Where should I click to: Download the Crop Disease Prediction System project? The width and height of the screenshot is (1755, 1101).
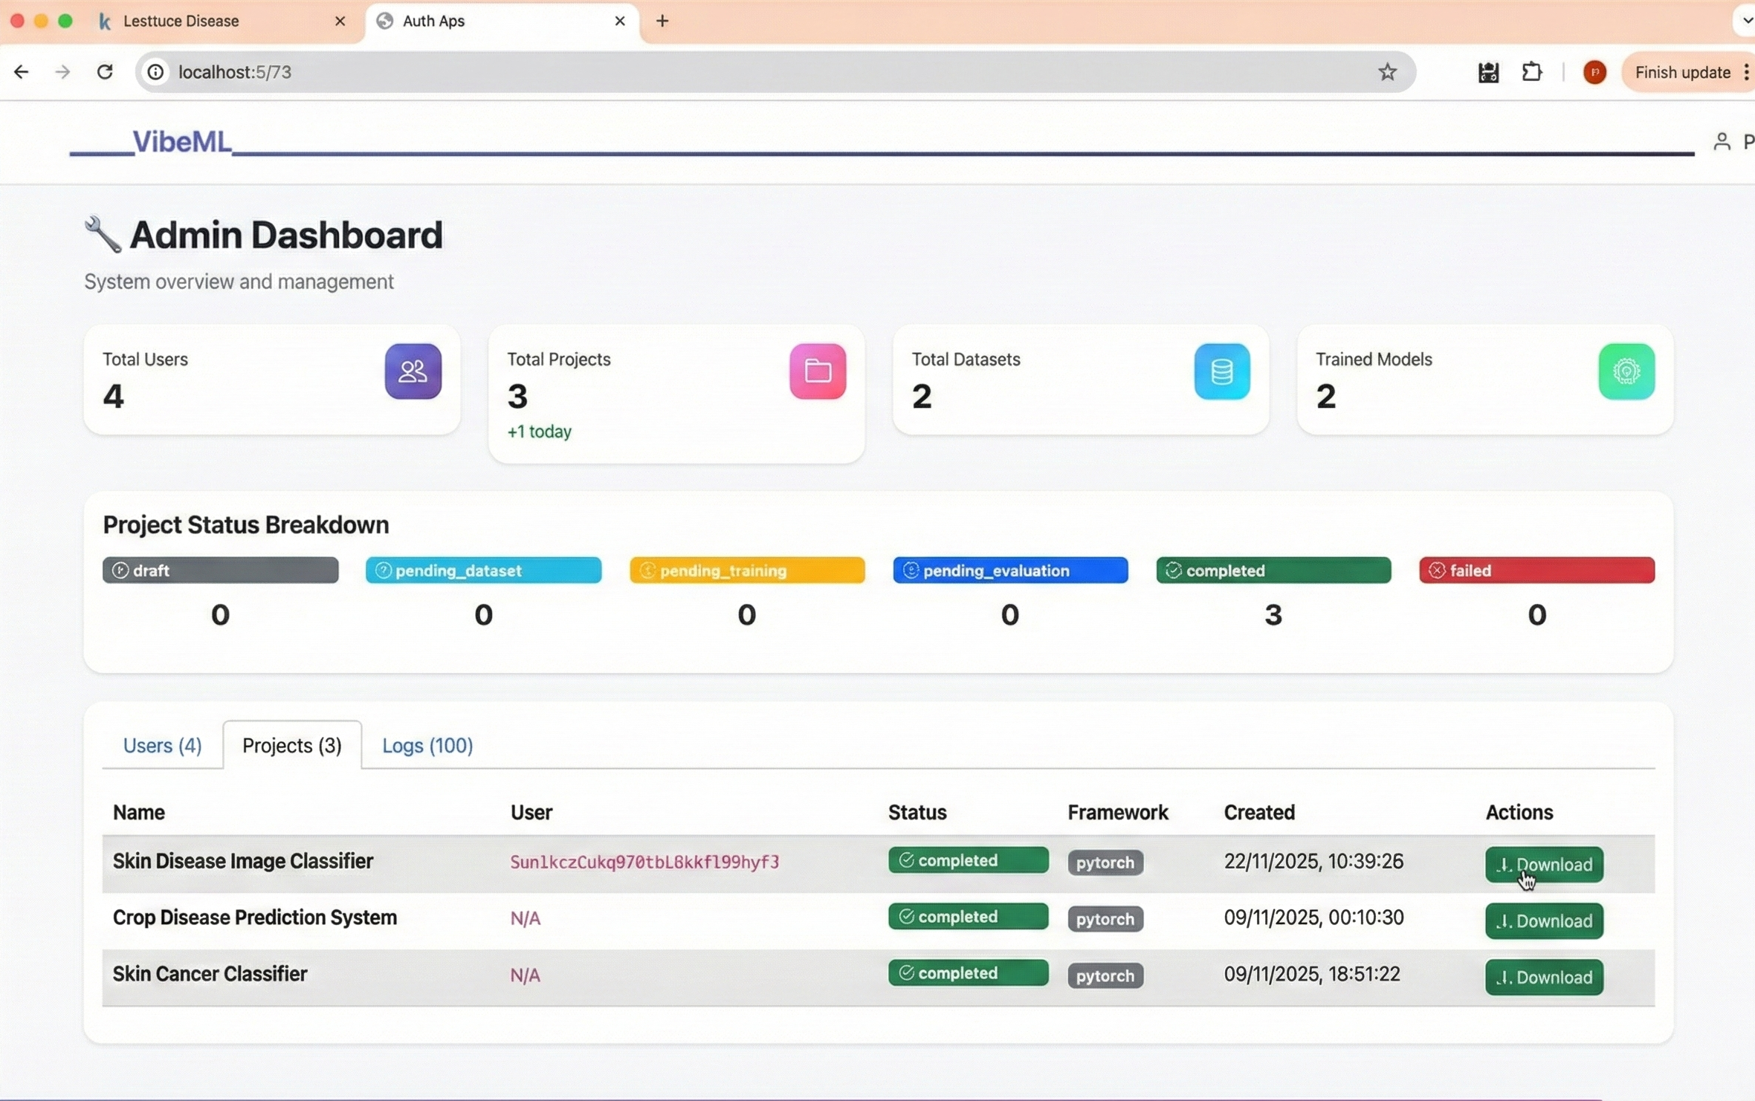(1543, 920)
